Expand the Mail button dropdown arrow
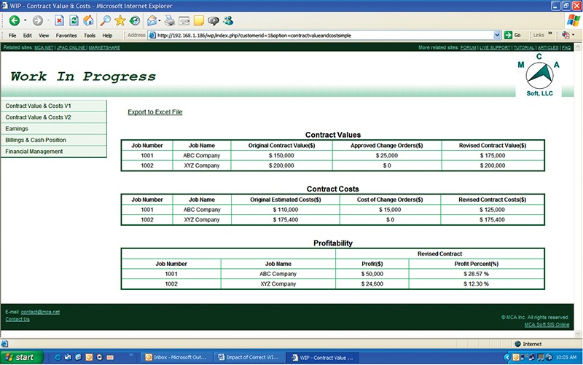The height and width of the screenshot is (365, 583). click(x=158, y=20)
